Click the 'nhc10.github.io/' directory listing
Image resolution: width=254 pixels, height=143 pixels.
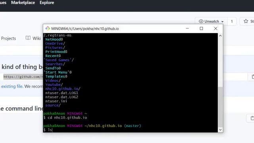pos(63,89)
